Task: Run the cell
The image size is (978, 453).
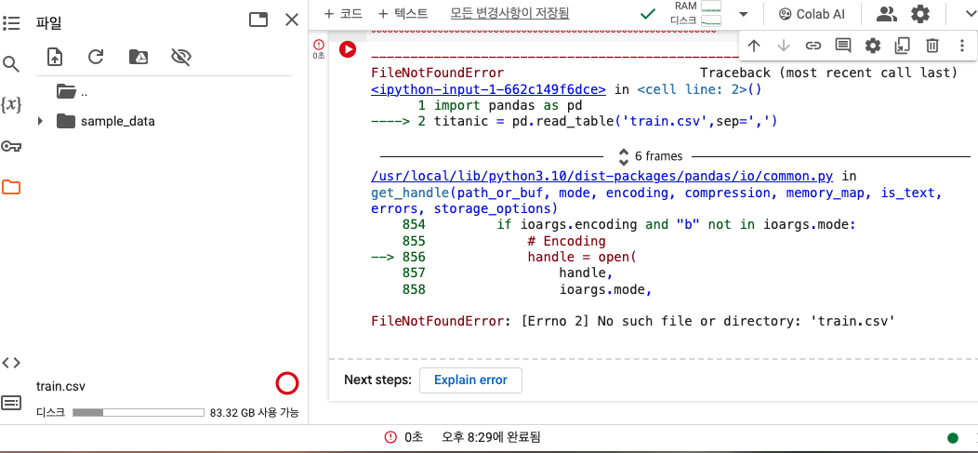Action: click(348, 49)
